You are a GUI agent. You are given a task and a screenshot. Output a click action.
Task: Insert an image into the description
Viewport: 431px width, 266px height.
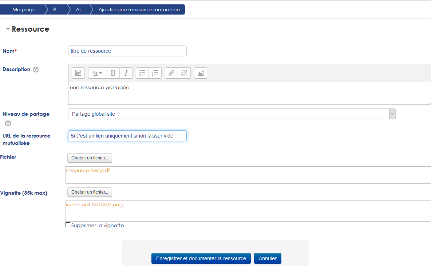201,73
